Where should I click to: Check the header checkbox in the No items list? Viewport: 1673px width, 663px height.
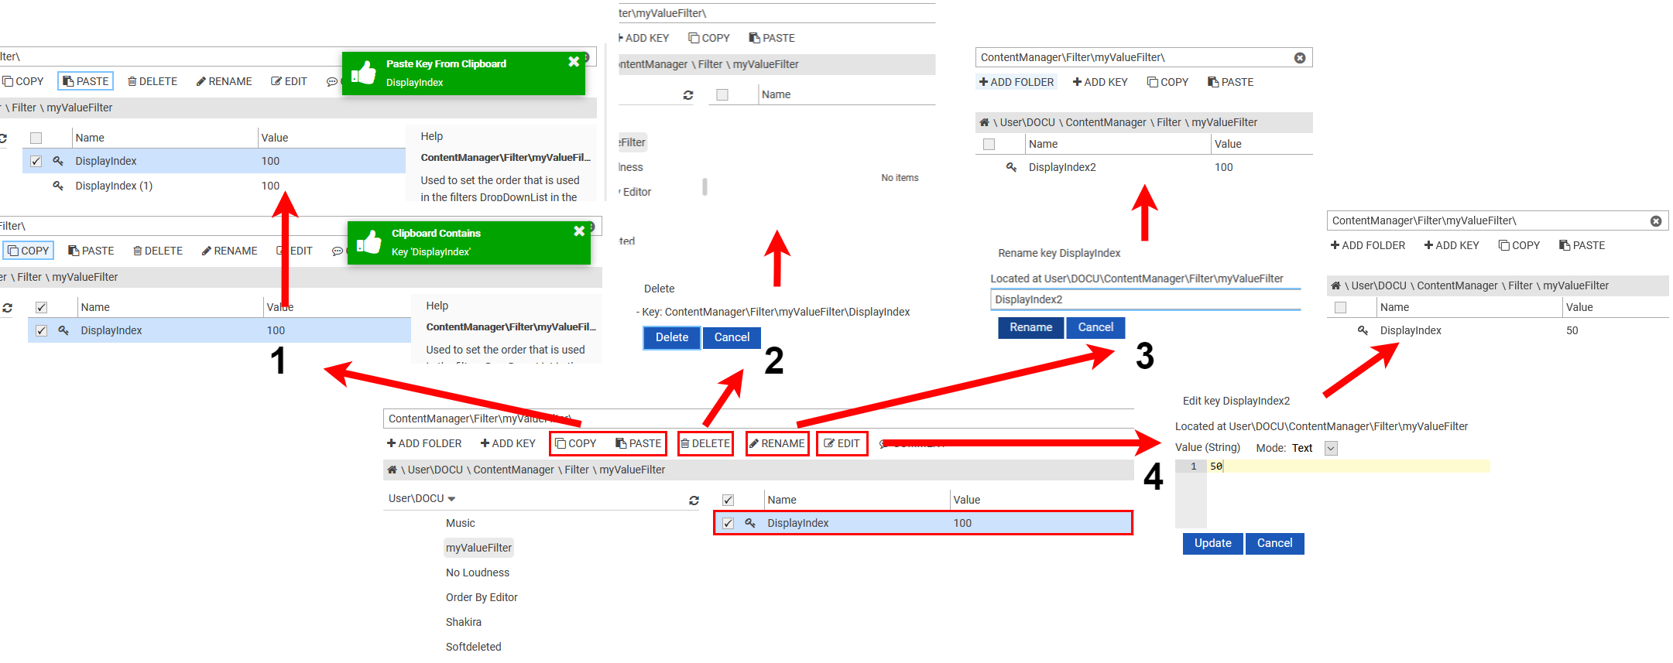click(x=722, y=94)
